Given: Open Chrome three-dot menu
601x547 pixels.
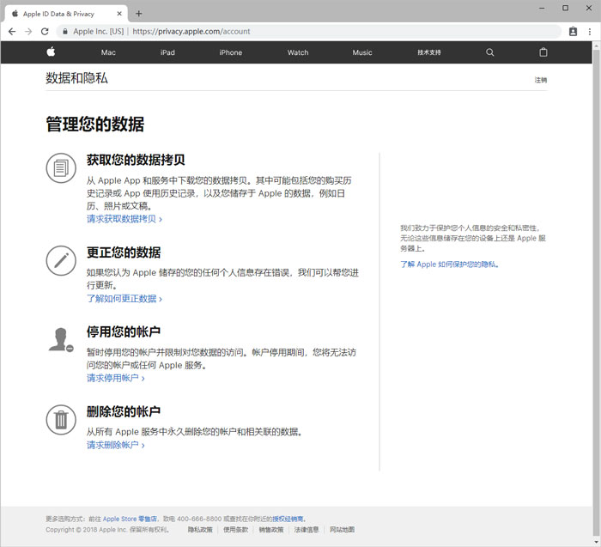Looking at the screenshot, I should tap(590, 32).
